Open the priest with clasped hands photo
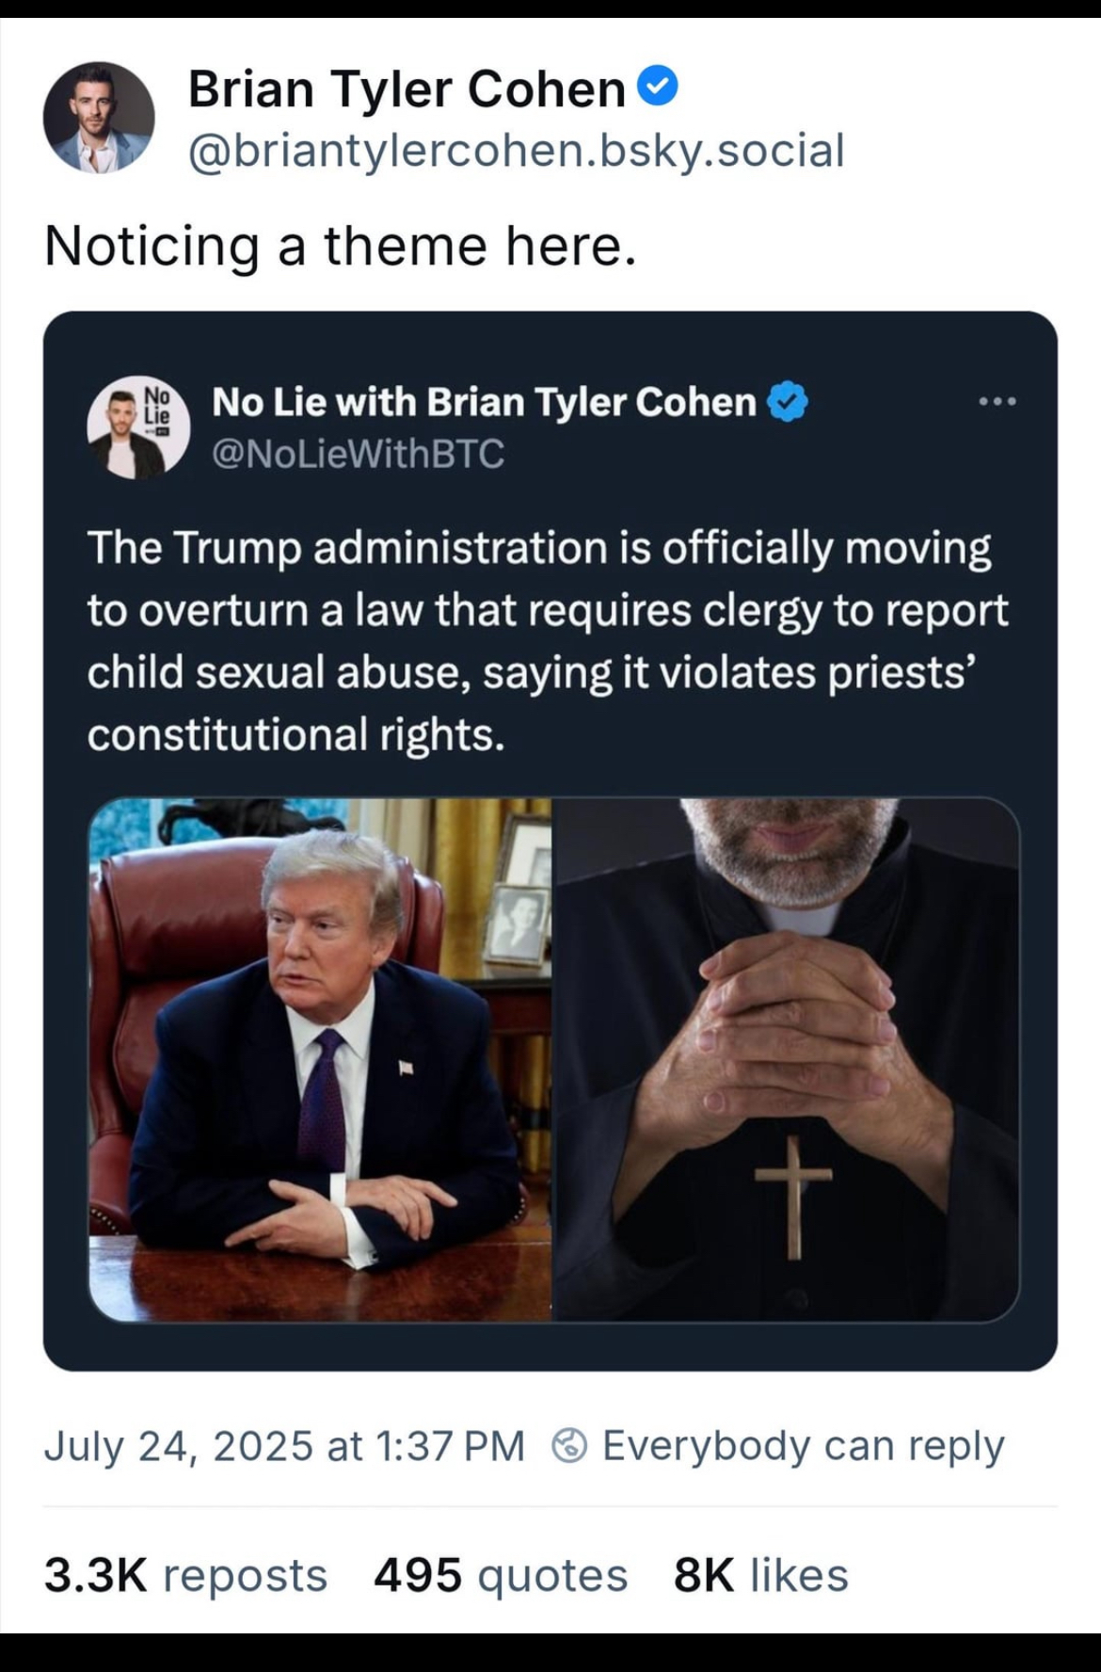This screenshot has width=1101, height=1672. (x=787, y=1060)
